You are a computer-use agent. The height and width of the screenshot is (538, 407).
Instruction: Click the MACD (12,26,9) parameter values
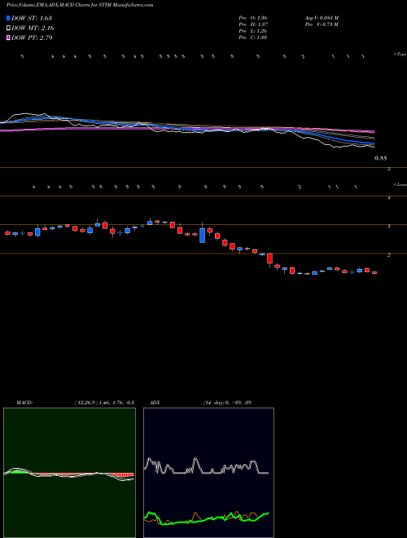click(104, 403)
